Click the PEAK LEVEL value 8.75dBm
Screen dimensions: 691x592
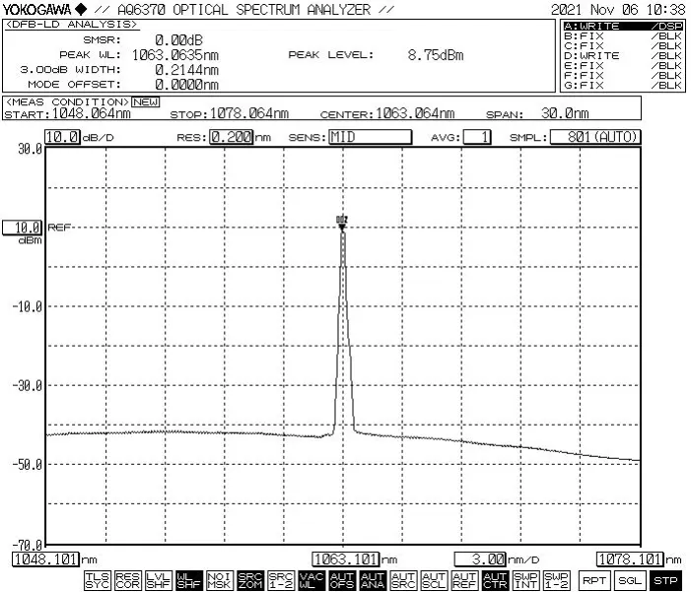(x=436, y=55)
